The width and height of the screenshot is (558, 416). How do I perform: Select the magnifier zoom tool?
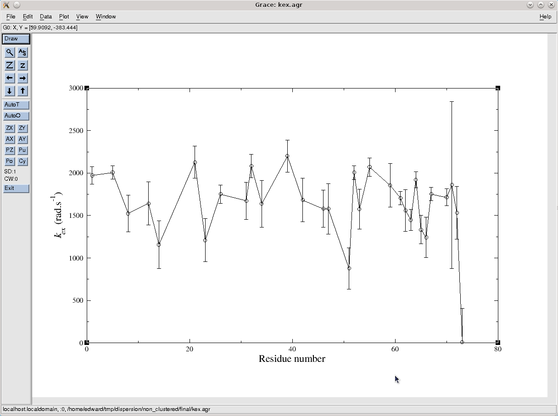pos(9,52)
